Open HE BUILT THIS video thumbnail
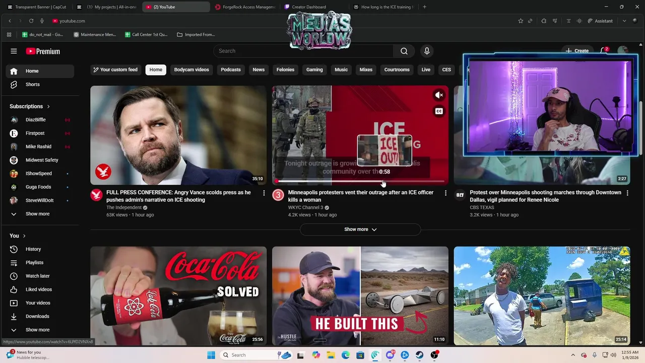The image size is (645, 363). tap(360, 296)
